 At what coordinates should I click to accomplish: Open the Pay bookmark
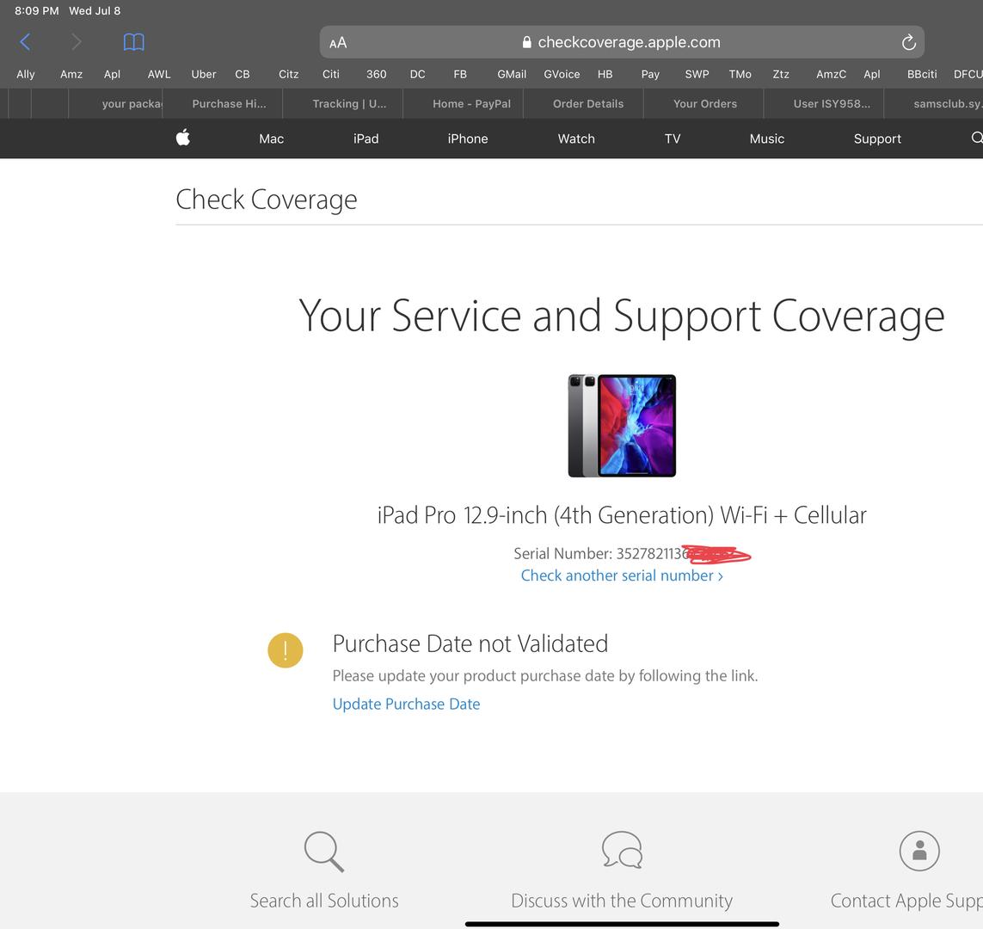(x=650, y=74)
